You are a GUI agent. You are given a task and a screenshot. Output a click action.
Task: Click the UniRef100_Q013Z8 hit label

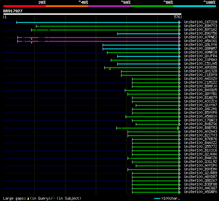[201, 71]
